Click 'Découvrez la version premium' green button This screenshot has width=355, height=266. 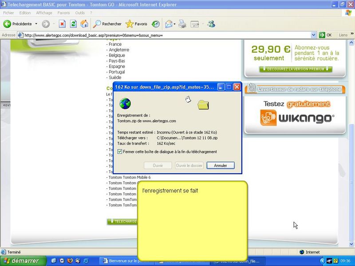coord(296,69)
